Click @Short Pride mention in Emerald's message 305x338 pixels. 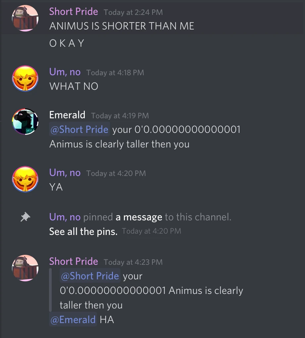[79, 129]
